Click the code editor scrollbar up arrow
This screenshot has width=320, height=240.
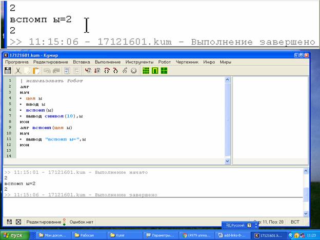coord(227,80)
